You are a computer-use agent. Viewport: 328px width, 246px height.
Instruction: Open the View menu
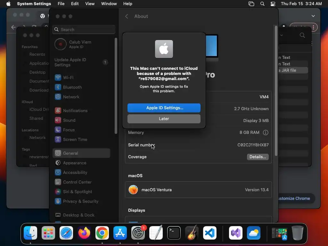click(x=90, y=4)
